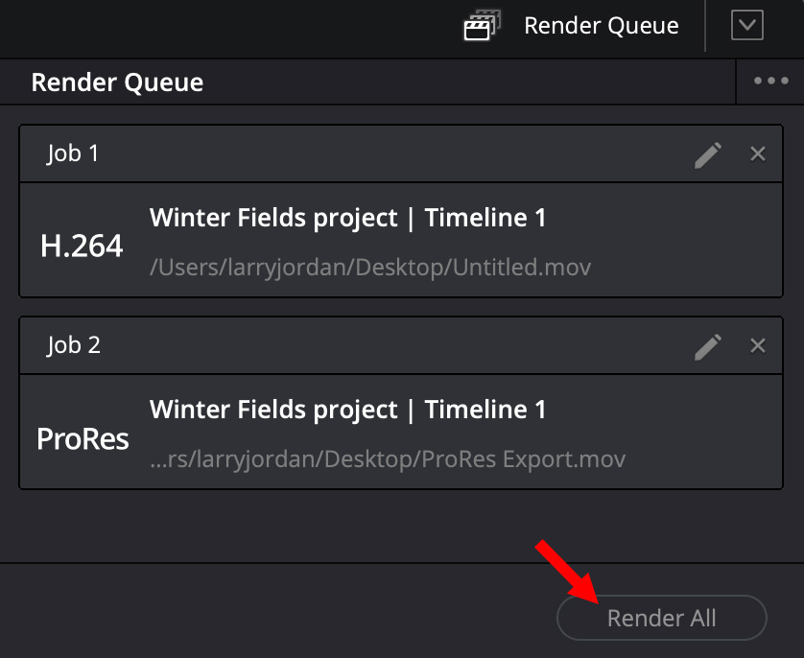The width and height of the screenshot is (804, 658).
Task: Click the ProRes codec label
Action: [83, 438]
